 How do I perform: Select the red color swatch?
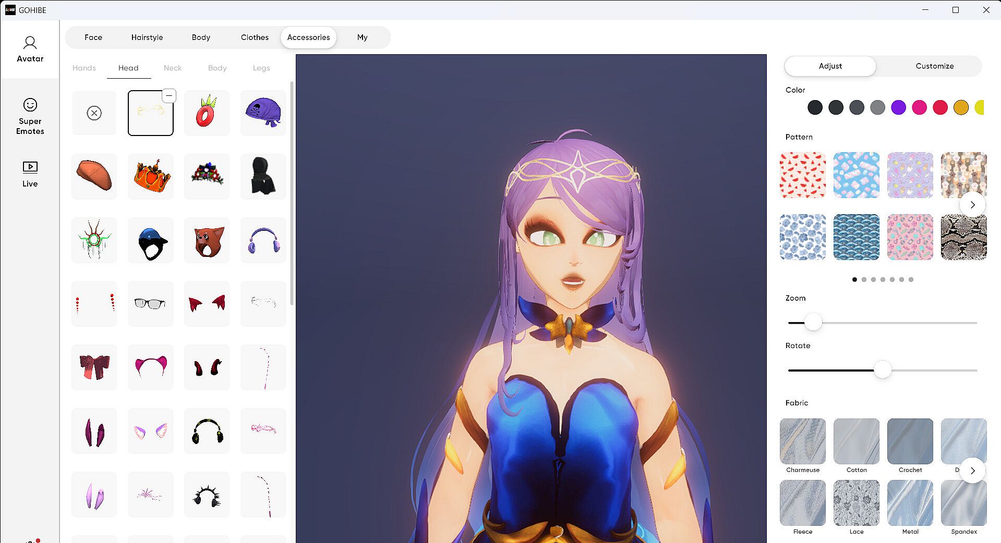click(x=940, y=107)
